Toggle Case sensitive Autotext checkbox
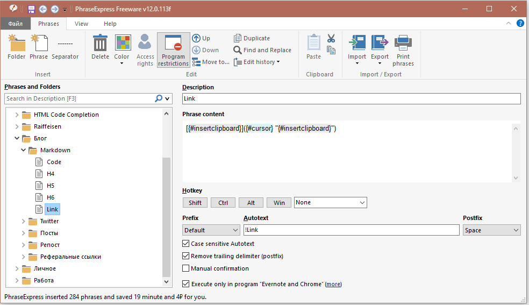 (x=185, y=243)
